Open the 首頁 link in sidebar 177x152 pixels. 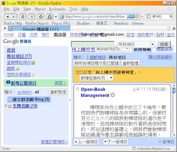[x=11, y=50]
